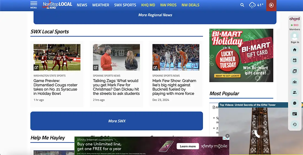
Task: Click the rainy cloud weather icon
Action: pyautogui.click(x=252, y=5)
